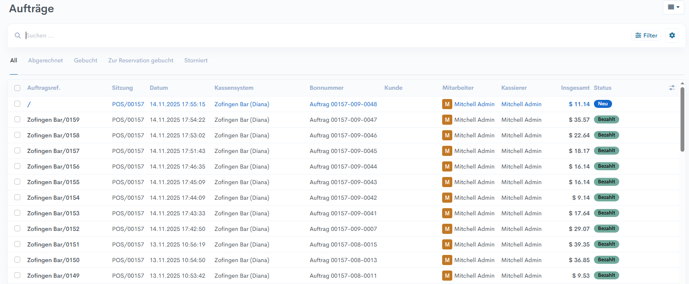This screenshot has width=689, height=284.
Task: Open the POS/00157 session link in first row
Action: click(x=128, y=104)
